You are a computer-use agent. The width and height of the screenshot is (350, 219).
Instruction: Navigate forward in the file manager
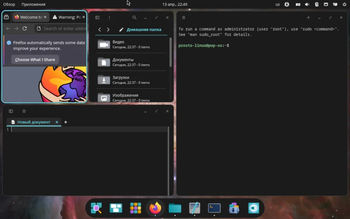click(108, 29)
